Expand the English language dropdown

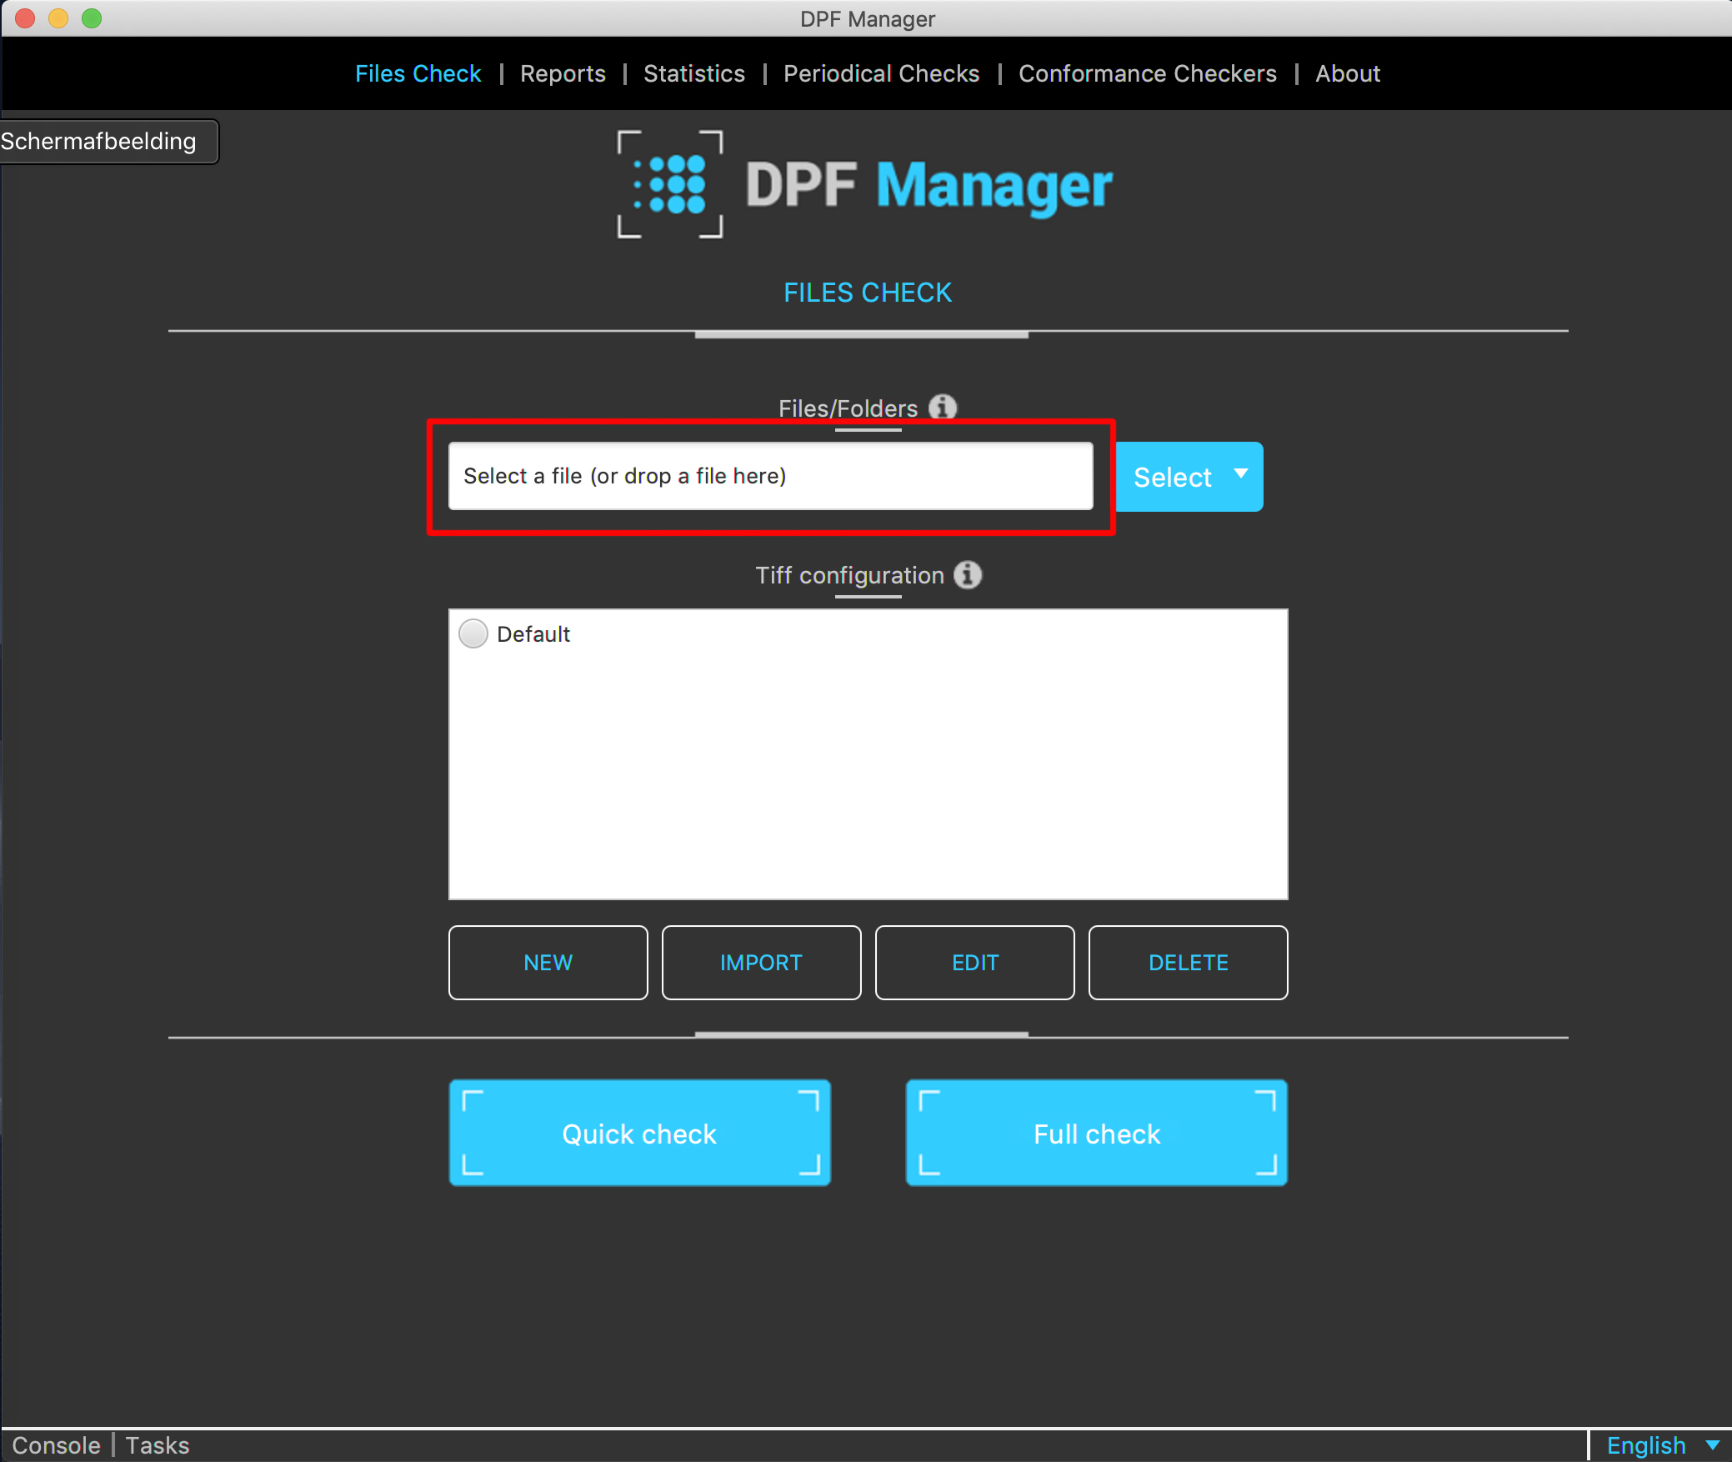1661,1445
